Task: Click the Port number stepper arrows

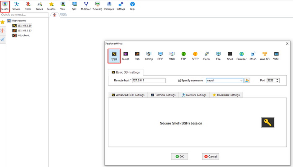Action: (277, 80)
